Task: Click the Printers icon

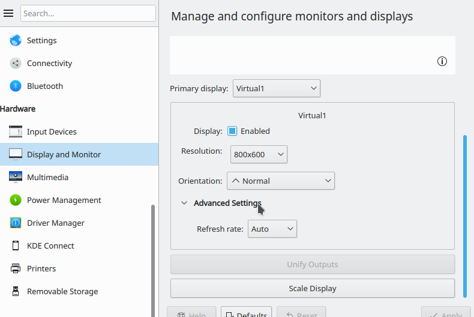Action: pos(16,268)
